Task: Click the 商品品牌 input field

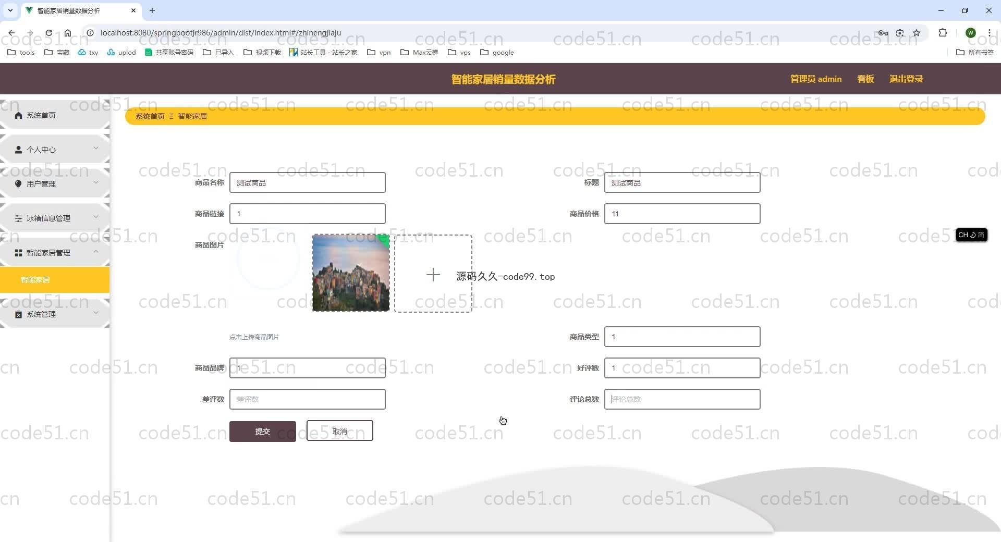Action: click(308, 368)
